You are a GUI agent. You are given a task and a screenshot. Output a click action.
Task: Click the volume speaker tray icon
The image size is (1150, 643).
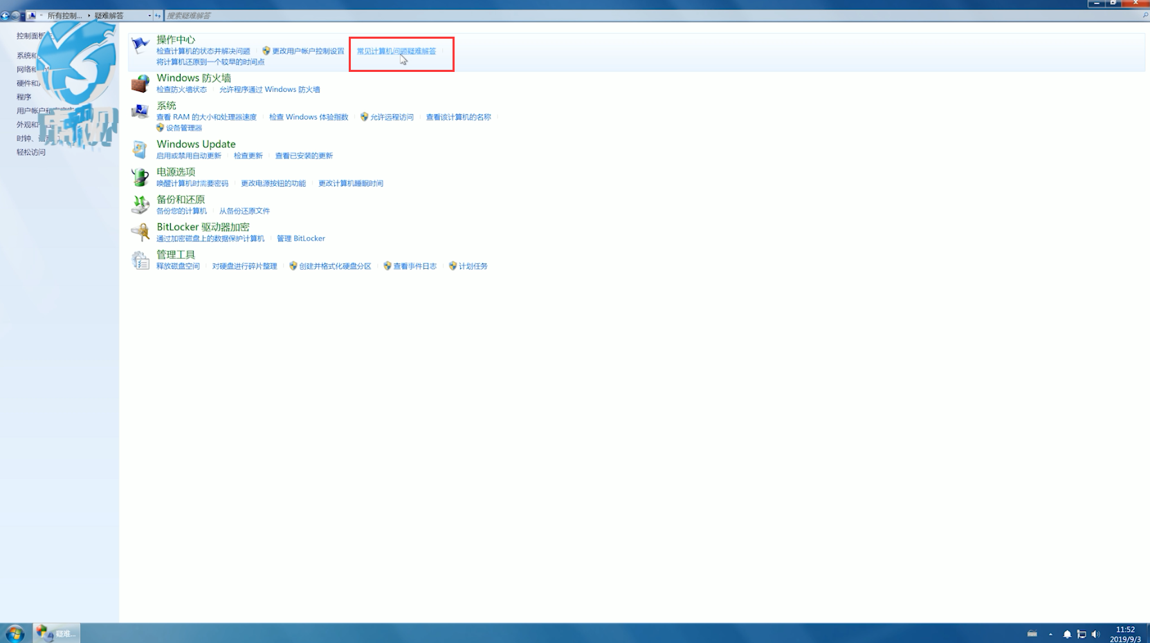tap(1095, 634)
